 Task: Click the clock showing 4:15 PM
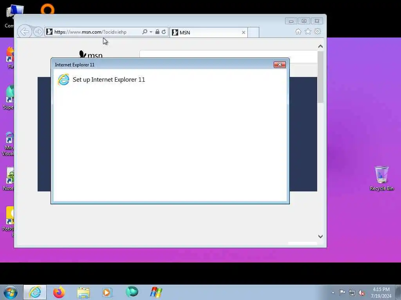tap(381, 293)
